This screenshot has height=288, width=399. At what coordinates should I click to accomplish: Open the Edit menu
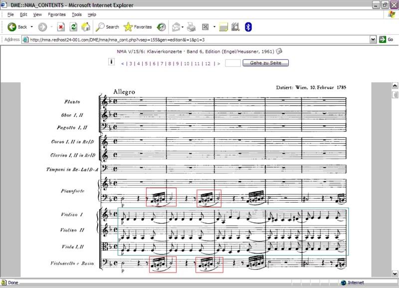click(x=23, y=14)
